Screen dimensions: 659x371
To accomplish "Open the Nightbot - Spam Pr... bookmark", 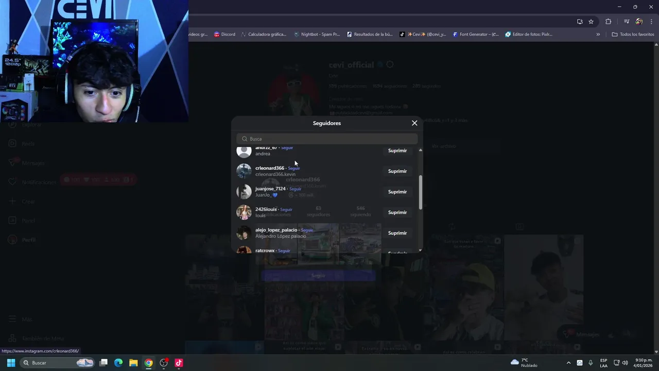I will coord(317,35).
